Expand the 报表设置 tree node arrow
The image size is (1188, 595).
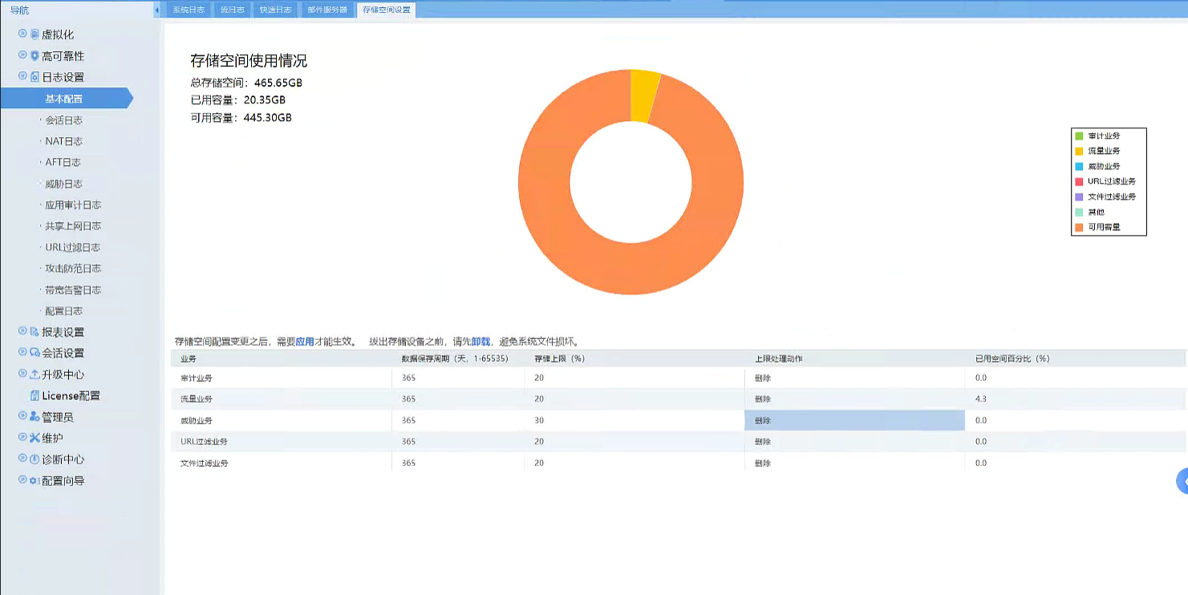(x=22, y=331)
